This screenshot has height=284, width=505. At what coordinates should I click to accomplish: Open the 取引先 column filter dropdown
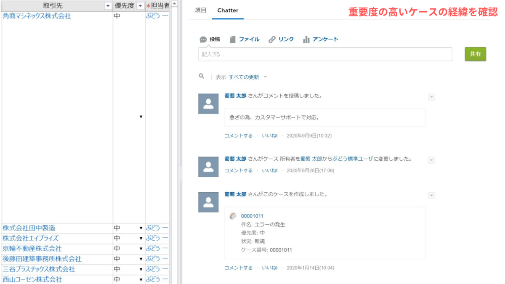tap(107, 5)
